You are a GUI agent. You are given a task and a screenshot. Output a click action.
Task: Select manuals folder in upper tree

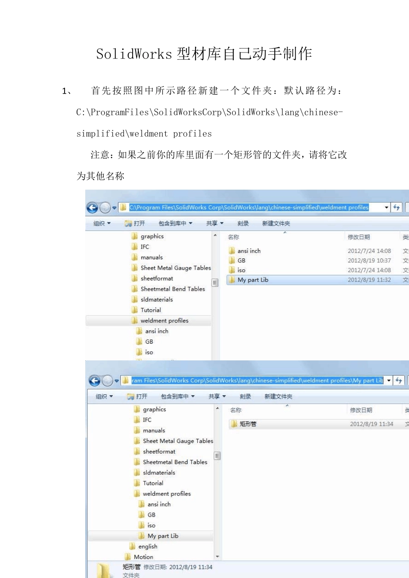click(x=147, y=257)
